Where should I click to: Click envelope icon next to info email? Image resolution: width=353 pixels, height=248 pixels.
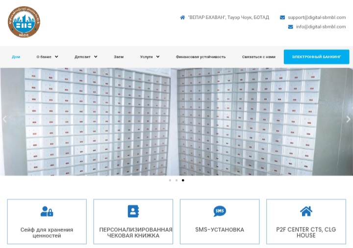click(x=290, y=27)
